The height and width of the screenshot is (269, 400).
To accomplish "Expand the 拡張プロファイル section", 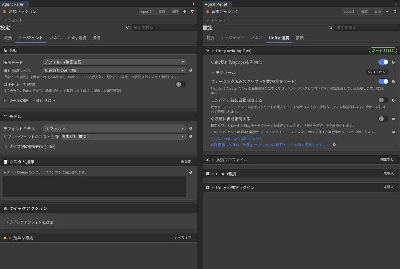I will [x=213, y=160].
